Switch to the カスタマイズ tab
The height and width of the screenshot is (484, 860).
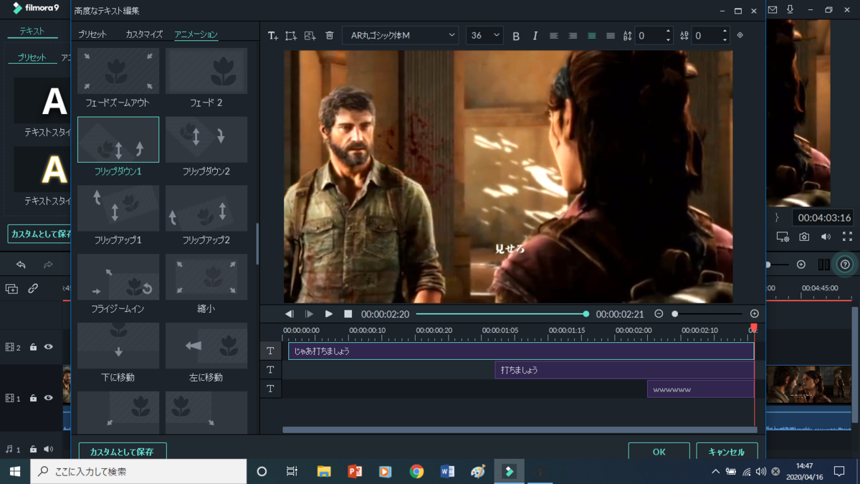(x=144, y=34)
